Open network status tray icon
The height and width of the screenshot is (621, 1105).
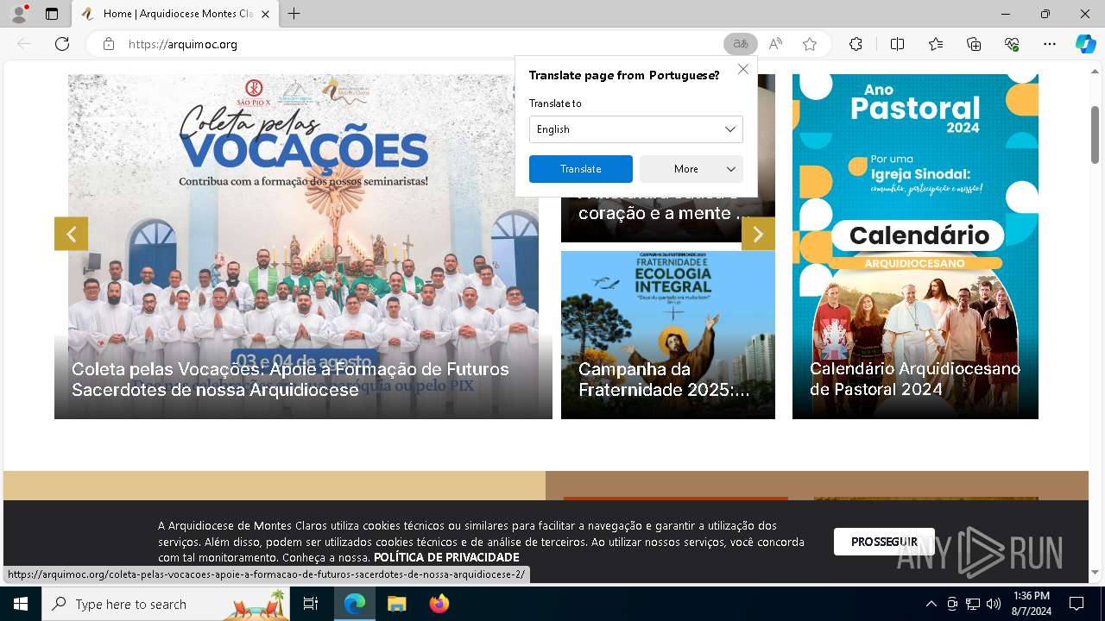click(x=973, y=604)
